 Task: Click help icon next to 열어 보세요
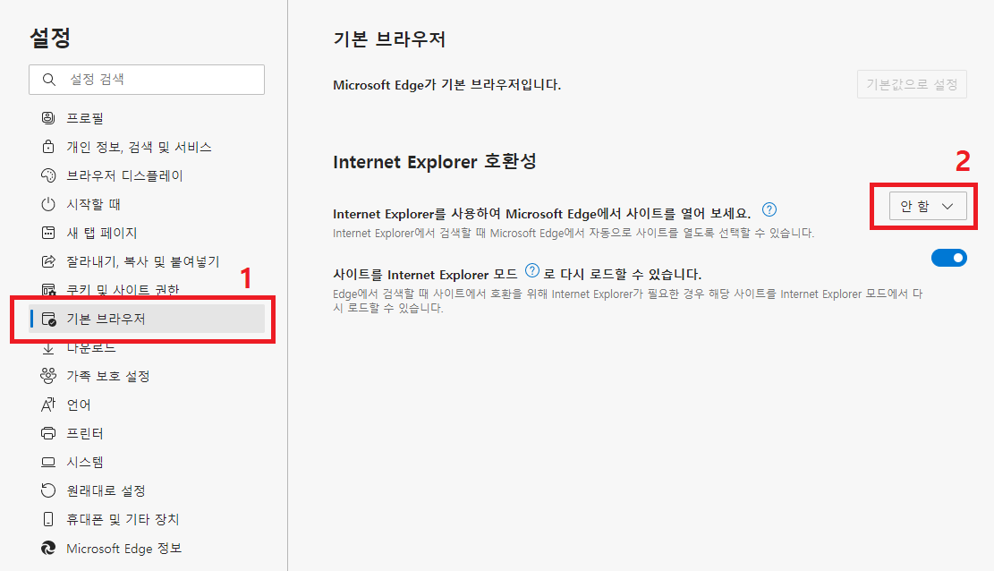(769, 210)
